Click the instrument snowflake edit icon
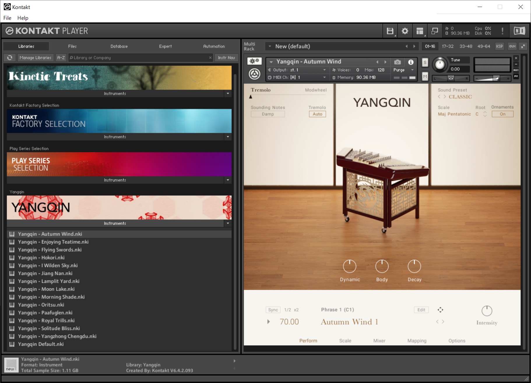This screenshot has height=383, width=531. [254, 61]
